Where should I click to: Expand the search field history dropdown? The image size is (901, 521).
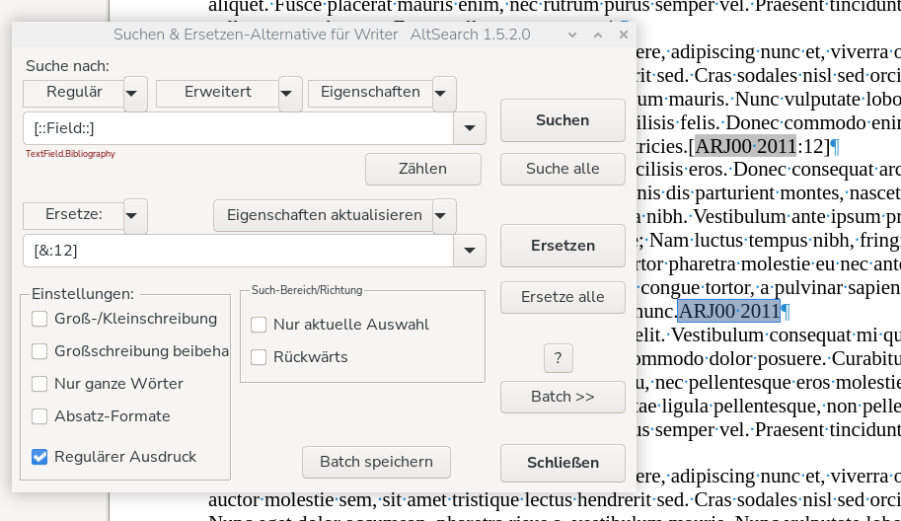point(469,128)
